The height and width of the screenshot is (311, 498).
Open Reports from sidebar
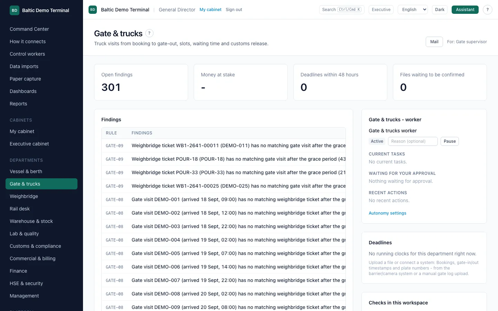click(41, 104)
